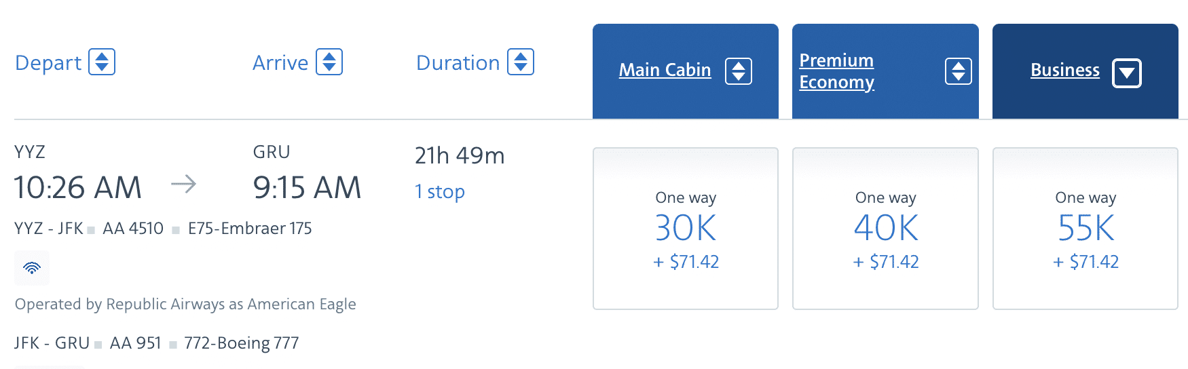Select the 55K Business fare
Screen dimensions: 1188x369
[x=1085, y=229]
